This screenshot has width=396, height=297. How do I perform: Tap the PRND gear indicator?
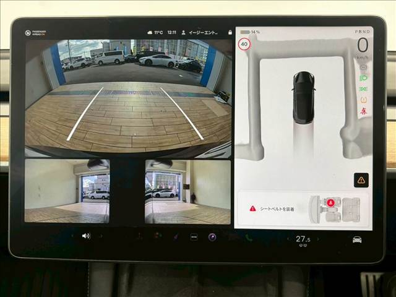click(x=363, y=32)
